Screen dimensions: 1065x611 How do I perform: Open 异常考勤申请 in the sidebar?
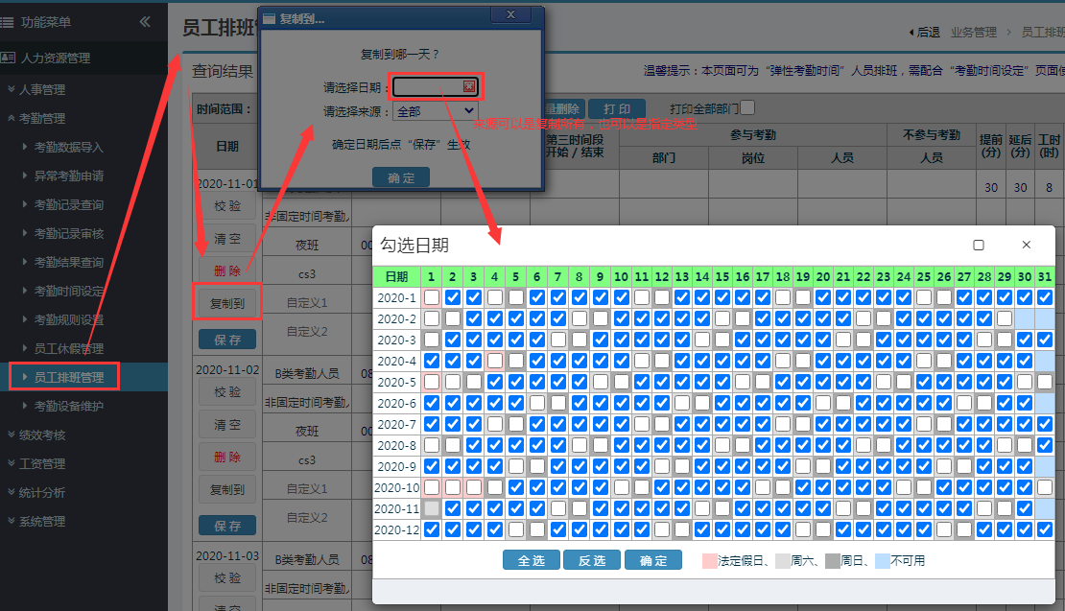tap(68, 176)
